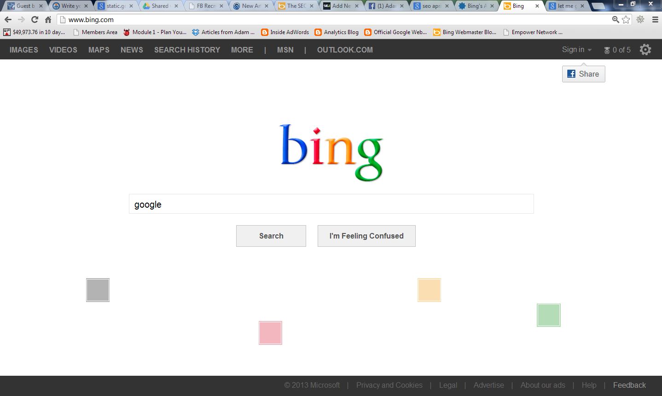Open the browser home page icon

click(x=48, y=19)
